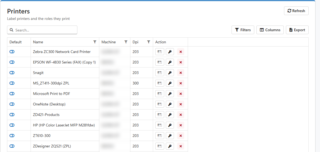This screenshot has width=320, height=152.
Task: Export the printers table
Action: [297, 30]
